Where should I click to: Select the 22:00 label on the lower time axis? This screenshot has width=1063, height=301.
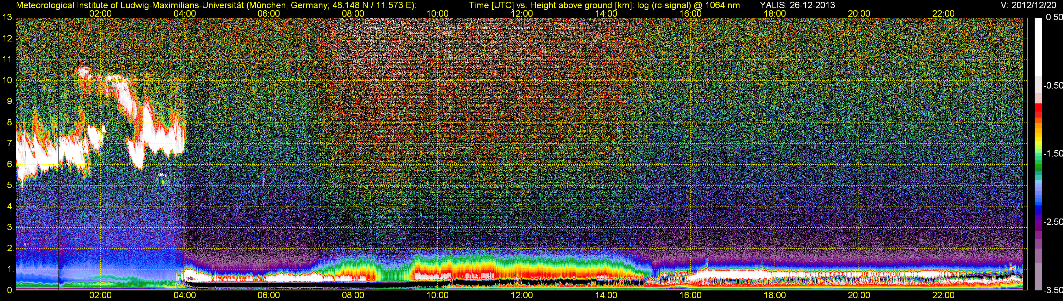[x=943, y=296]
